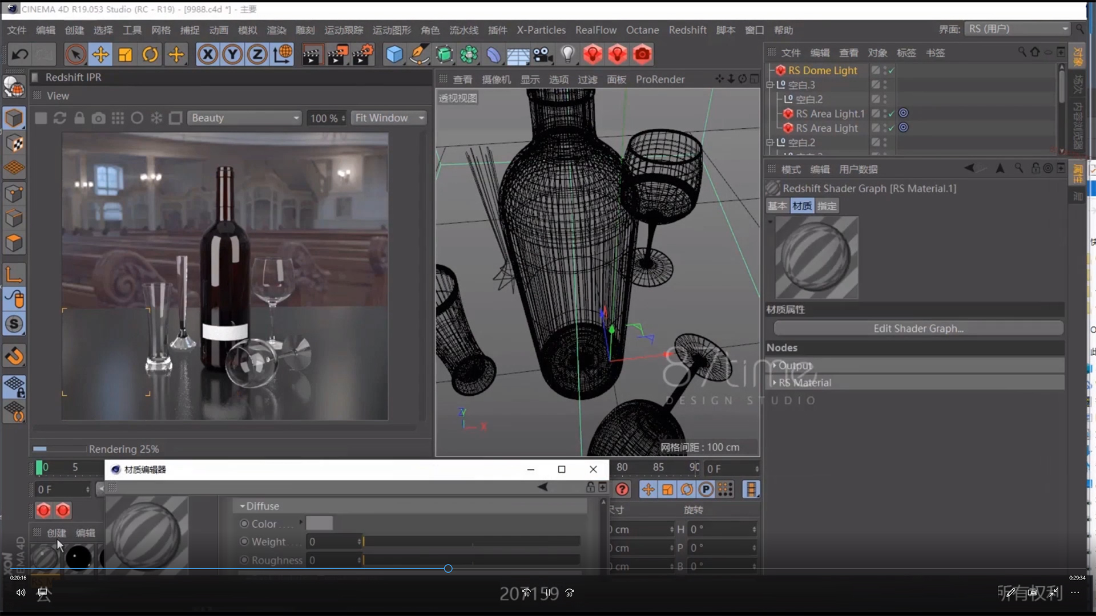Open the Fit Window dropdown
Screen dimensions: 1096x616
389,118
